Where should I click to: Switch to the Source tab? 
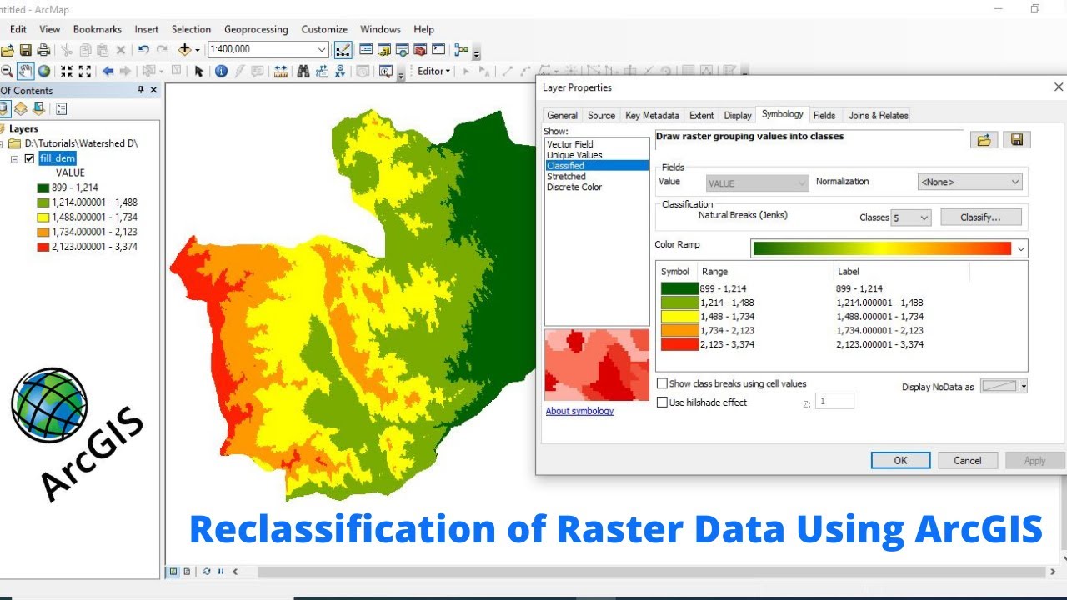click(601, 115)
